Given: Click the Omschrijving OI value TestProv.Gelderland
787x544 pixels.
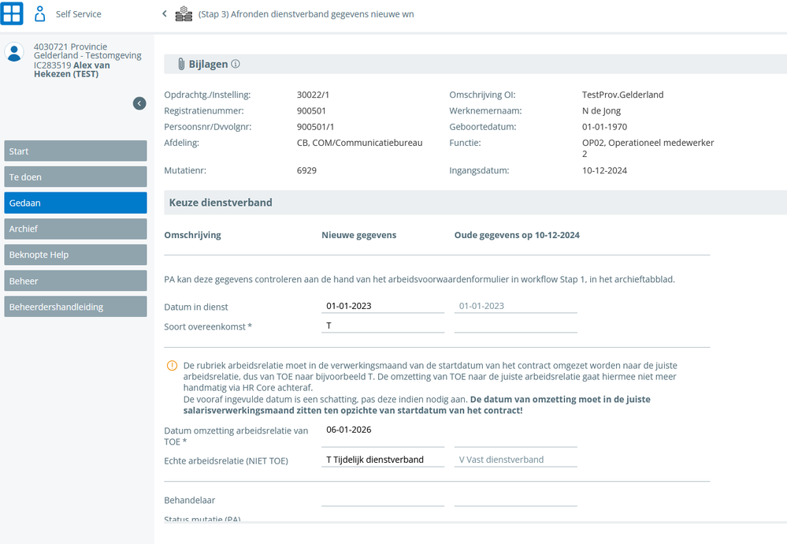Looking at the screenshot, I should 623,95.
